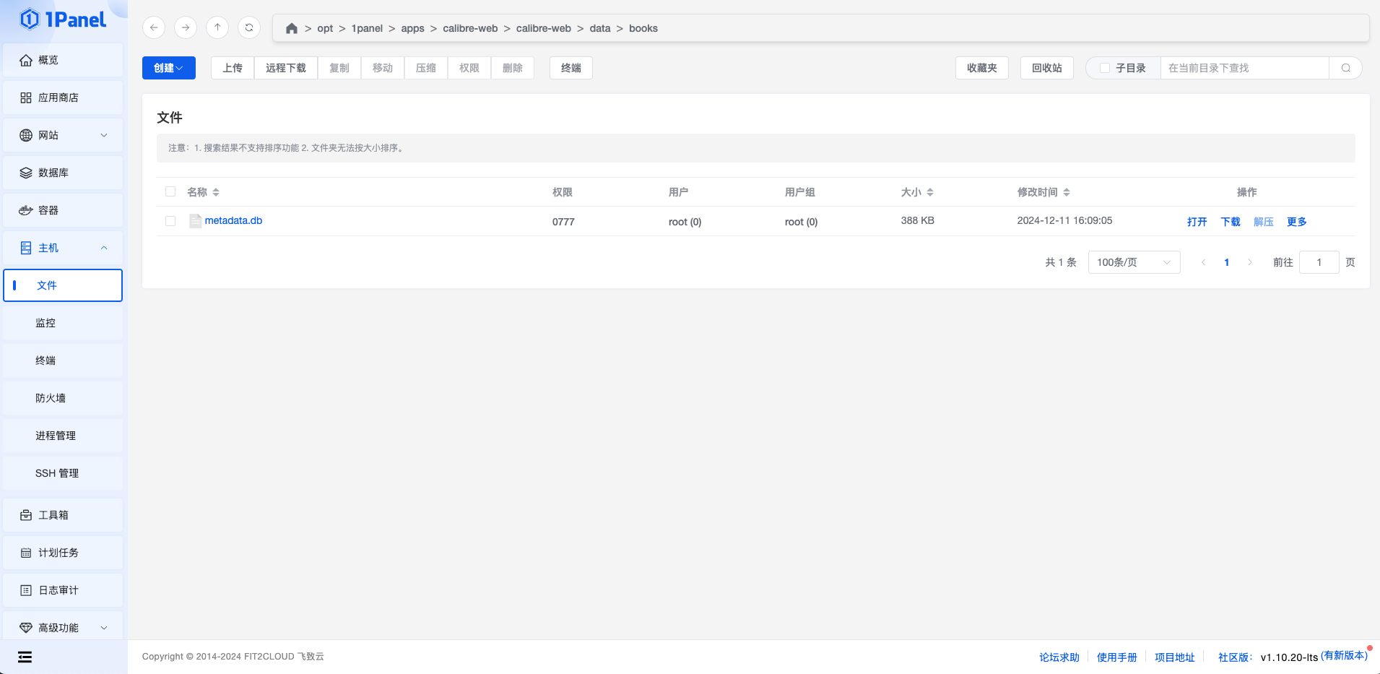Open the 创建 create dropdown
Image resolution: width=1380 pixels, height=674 pixels.
click(x=168, y=68)
